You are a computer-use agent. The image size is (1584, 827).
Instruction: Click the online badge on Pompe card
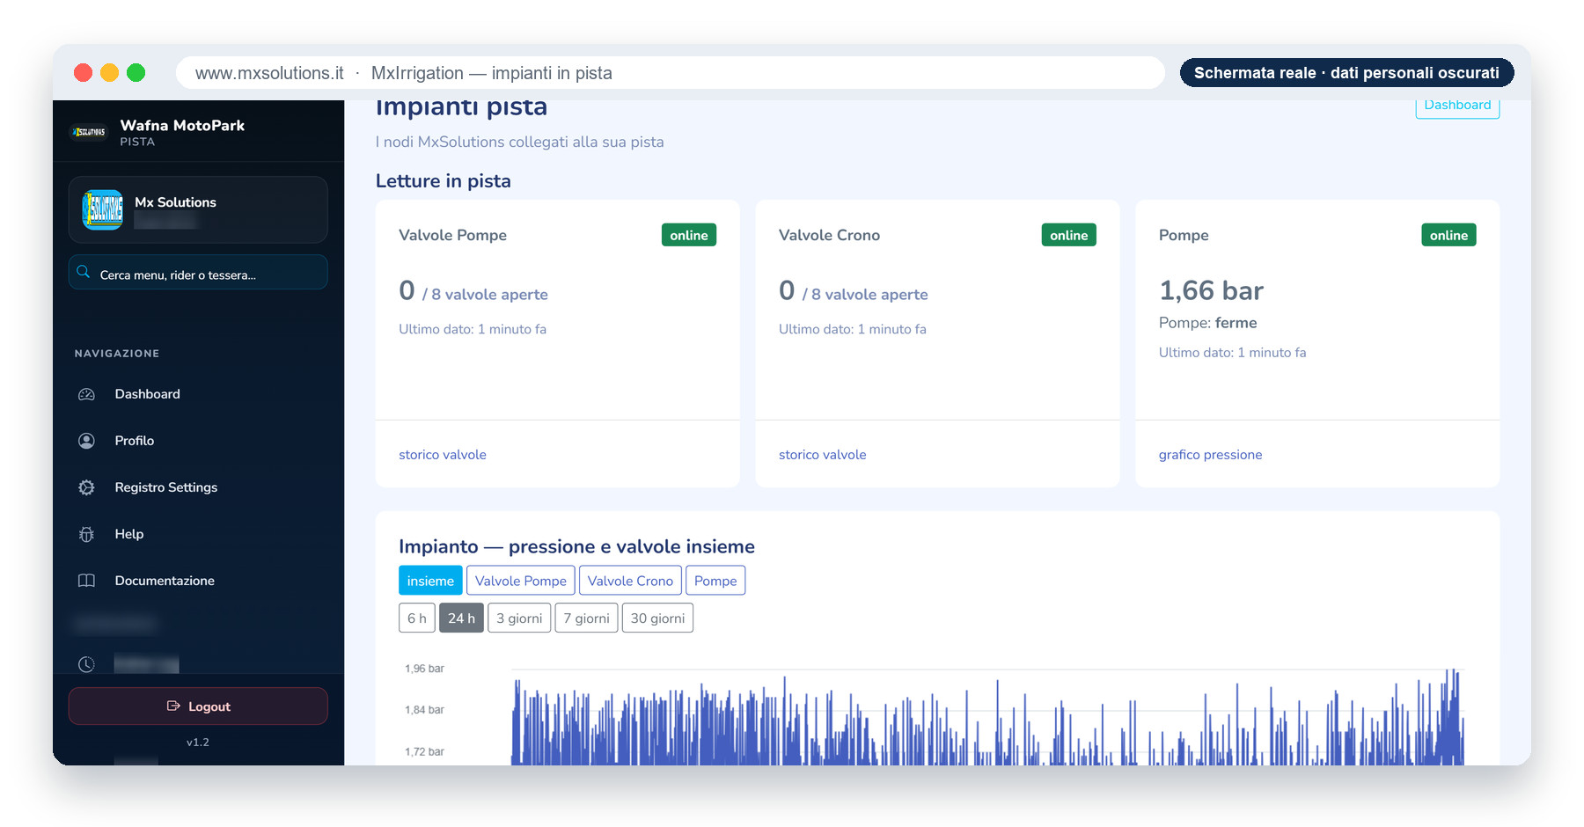[1449, 235]
